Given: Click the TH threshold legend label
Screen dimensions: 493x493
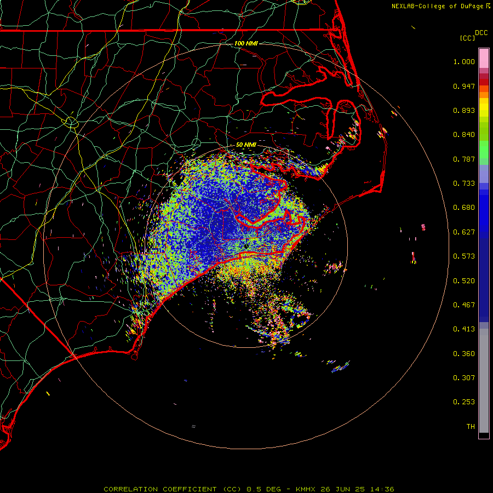Looking at the screenshot, I should click(471, 427).
